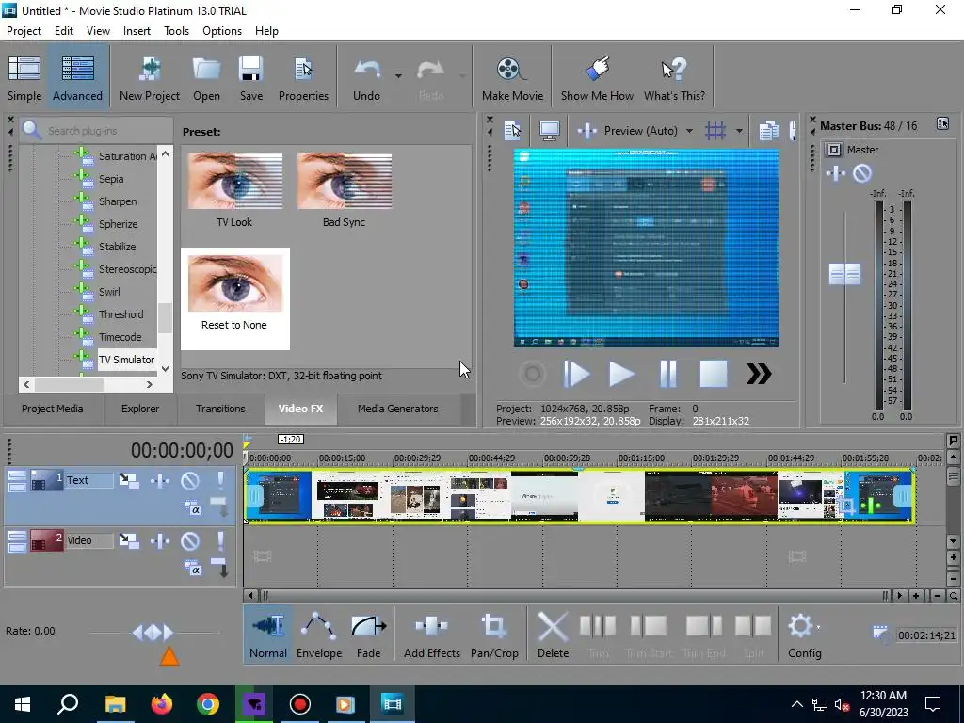Create a New Project
The width and height of the screenshot is (964, 723).
click(150, 78)
